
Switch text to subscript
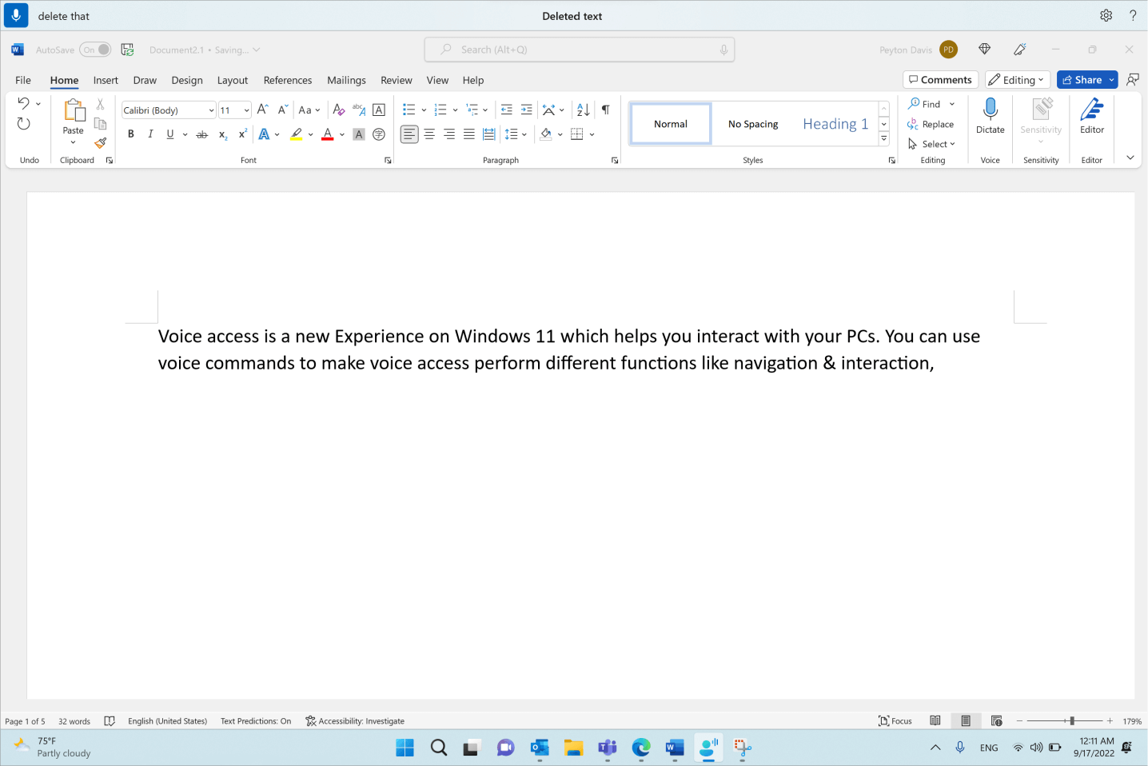click(222, 135)
